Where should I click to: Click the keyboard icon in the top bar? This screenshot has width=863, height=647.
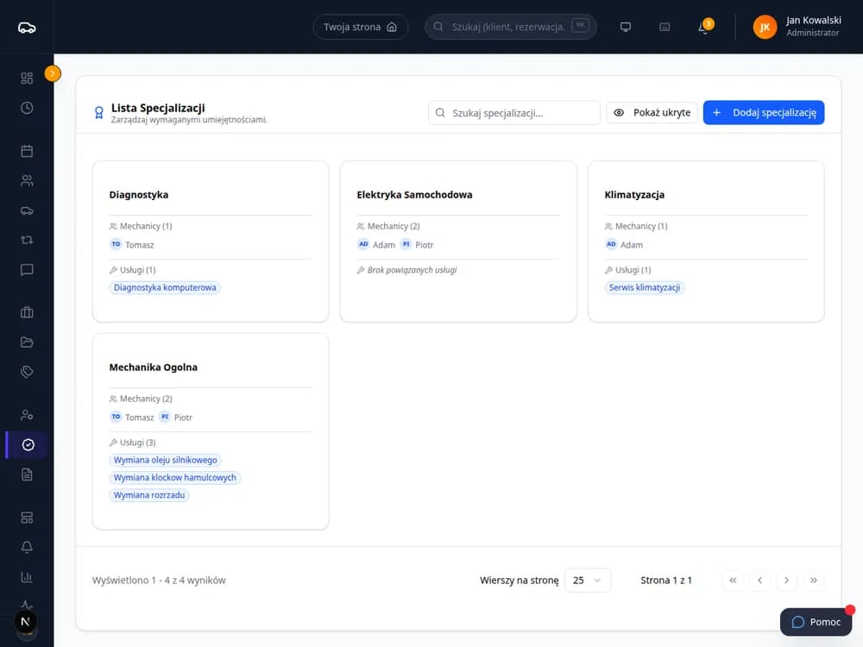[665, 27]
